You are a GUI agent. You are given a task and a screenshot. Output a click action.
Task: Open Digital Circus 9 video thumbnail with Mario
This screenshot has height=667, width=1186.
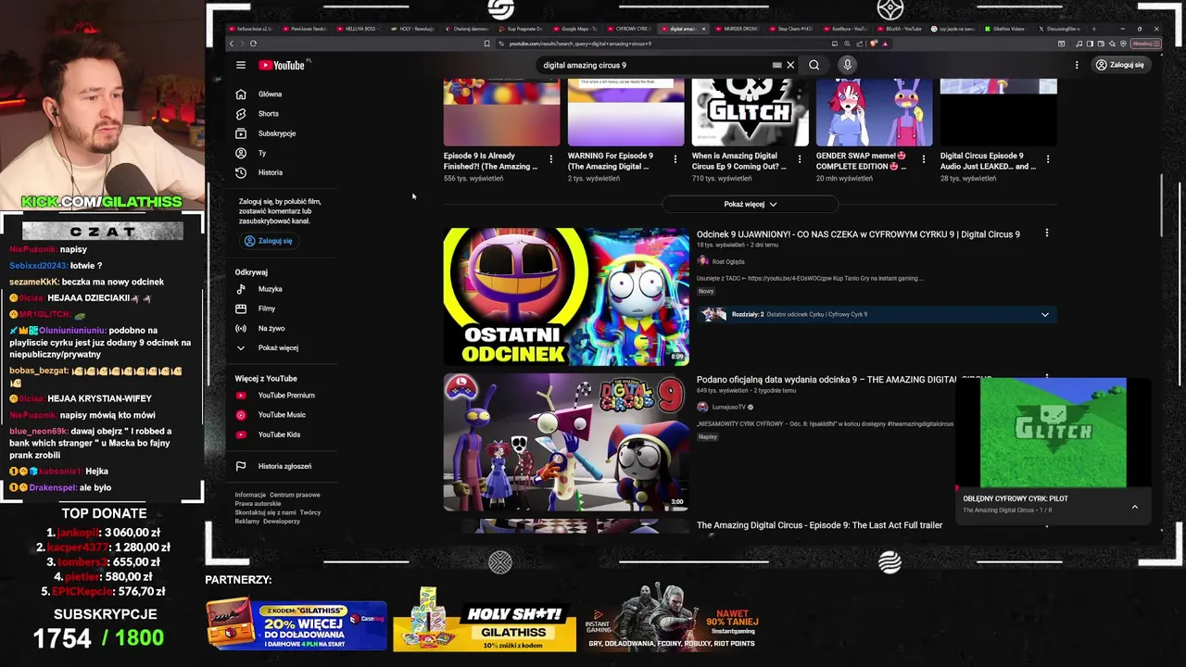pyautogui.click(x=566, y=442)
